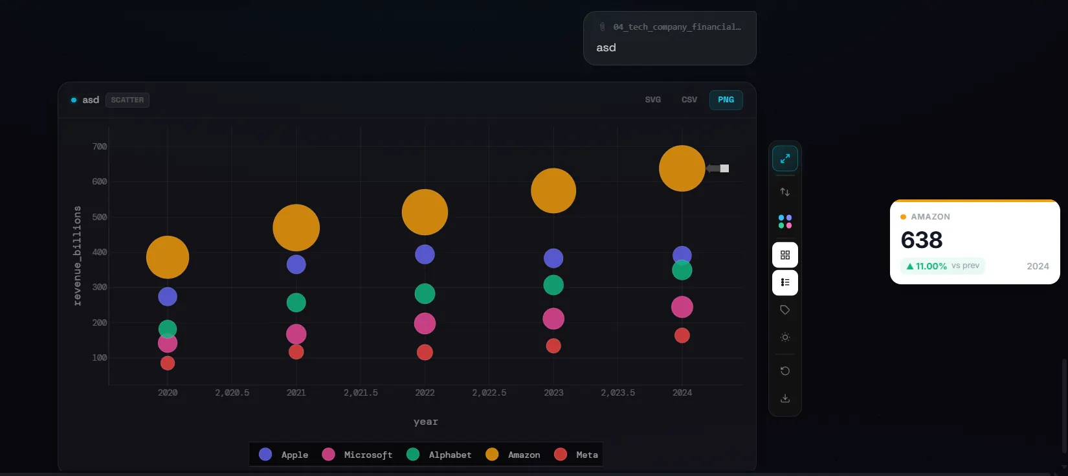Screen dimensions: 1068x476
Task: Toggle the legend list icon
Action: click(785, 282)
